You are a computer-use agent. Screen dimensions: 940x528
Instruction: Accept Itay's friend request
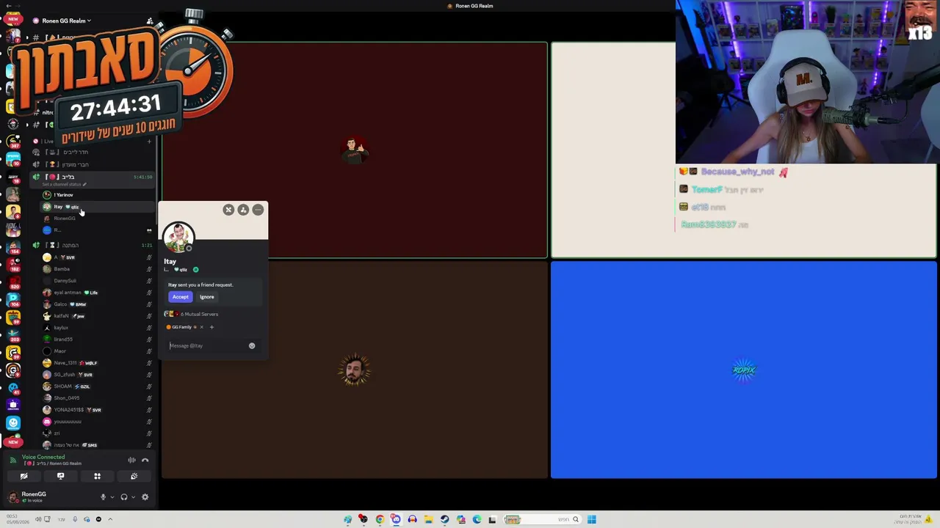tap(180, 297)
